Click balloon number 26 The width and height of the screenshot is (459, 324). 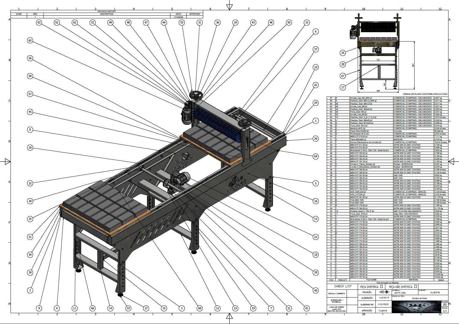[x=316, y=138]
